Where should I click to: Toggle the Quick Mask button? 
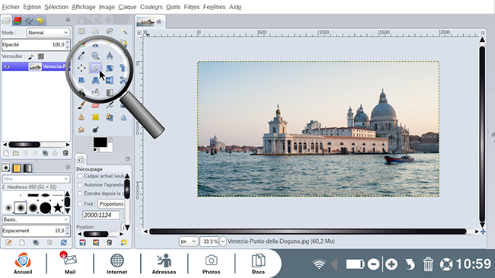[139, 232]
